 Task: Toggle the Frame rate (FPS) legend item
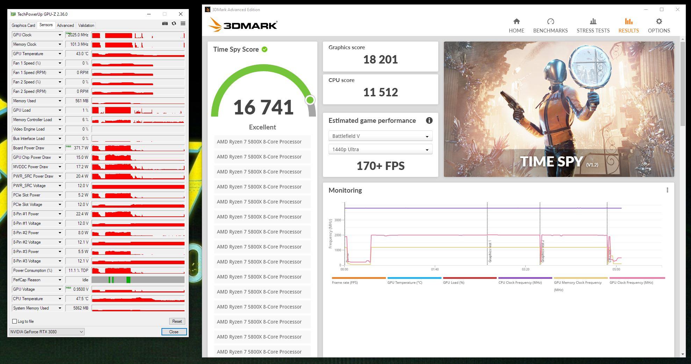tap(359, 281)
